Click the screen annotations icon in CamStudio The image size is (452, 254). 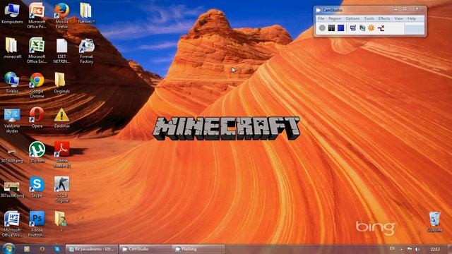coord(362,28)
